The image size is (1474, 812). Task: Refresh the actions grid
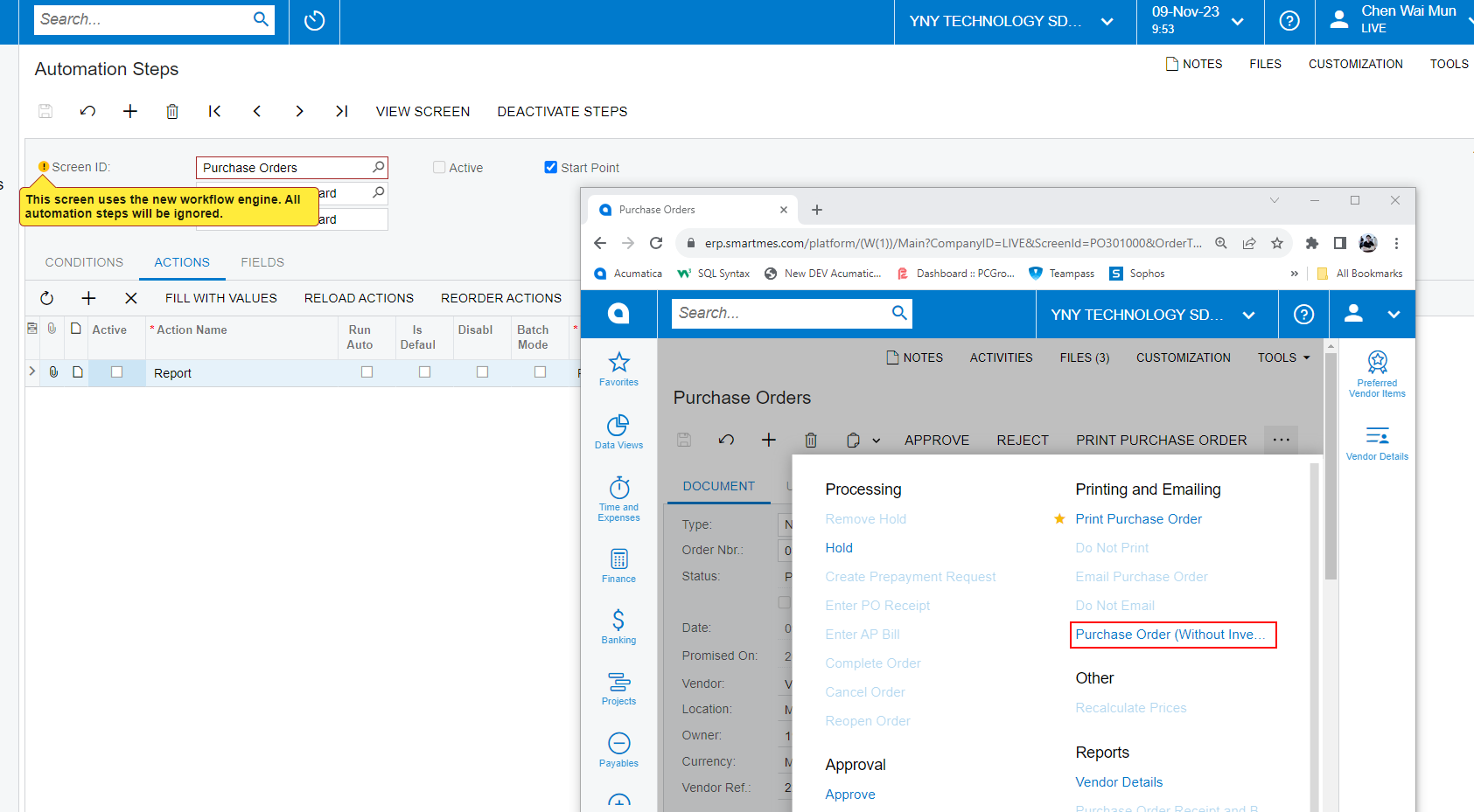point(47,298)
